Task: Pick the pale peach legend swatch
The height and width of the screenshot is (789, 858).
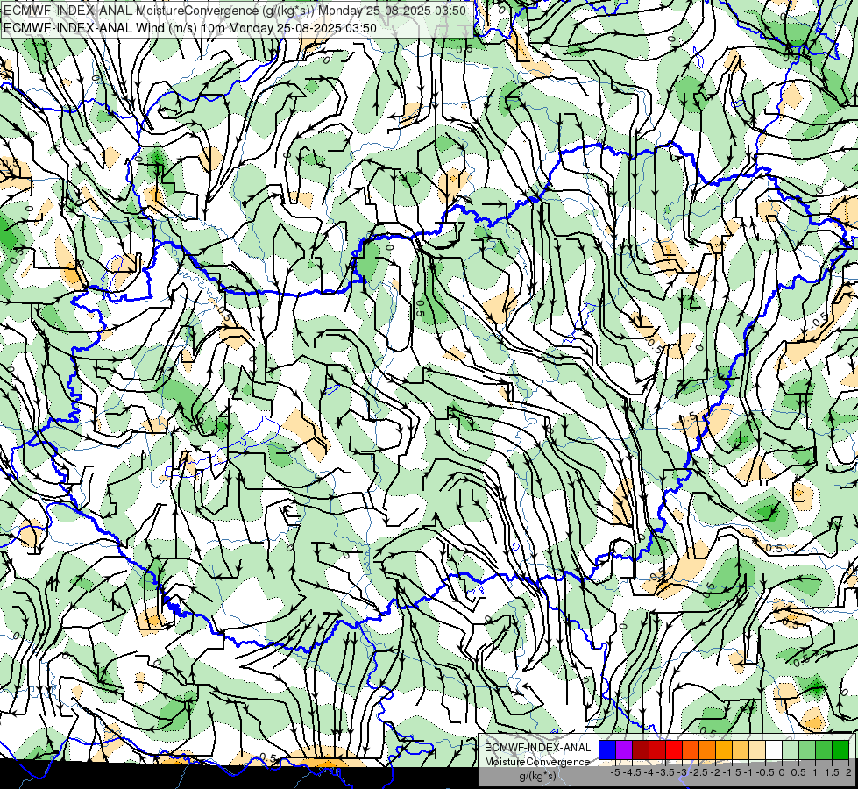Action: [x=757, y=750]
